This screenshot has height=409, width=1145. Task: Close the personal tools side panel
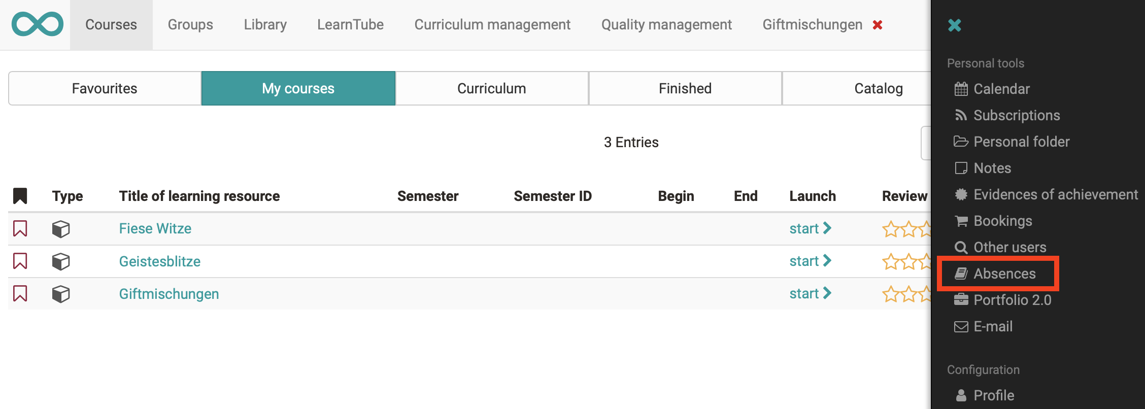click(954, 25)
